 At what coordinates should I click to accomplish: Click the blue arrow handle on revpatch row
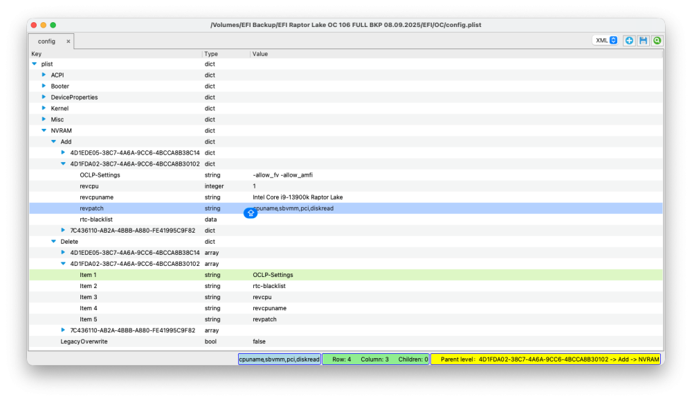251,213
